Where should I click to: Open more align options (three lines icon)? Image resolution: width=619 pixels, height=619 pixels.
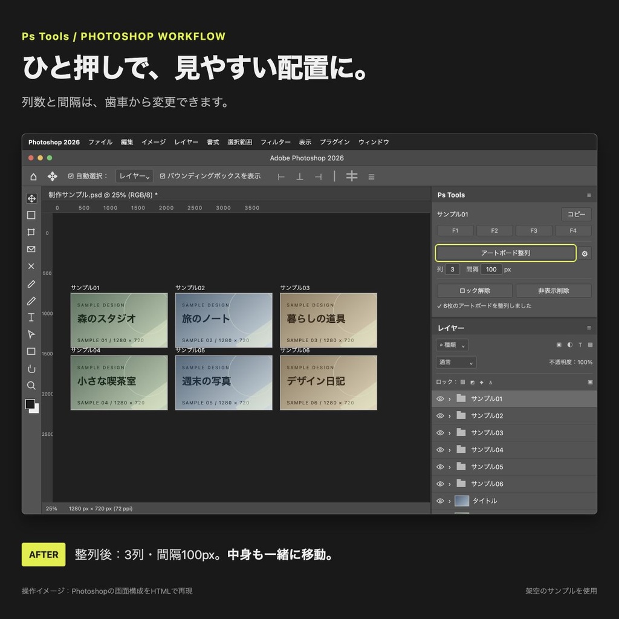click(x=372, y=177)
